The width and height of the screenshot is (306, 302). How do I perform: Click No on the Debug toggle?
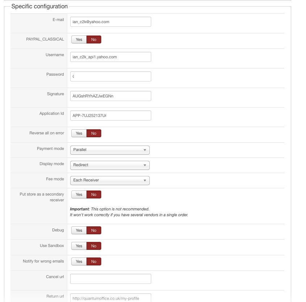(x=94, y=230)
